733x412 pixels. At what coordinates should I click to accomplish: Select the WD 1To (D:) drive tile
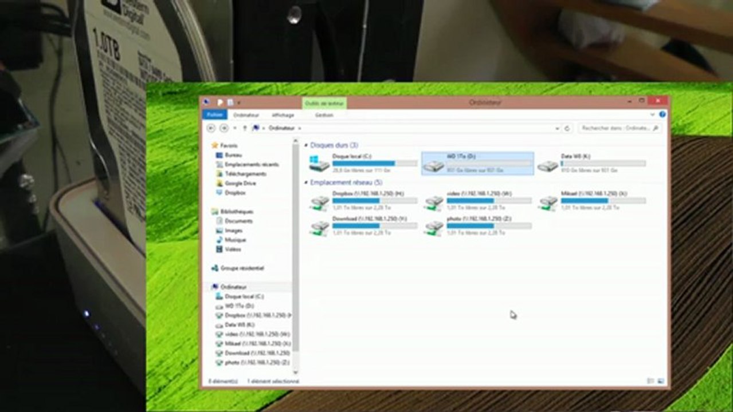[x=477, y=163]
